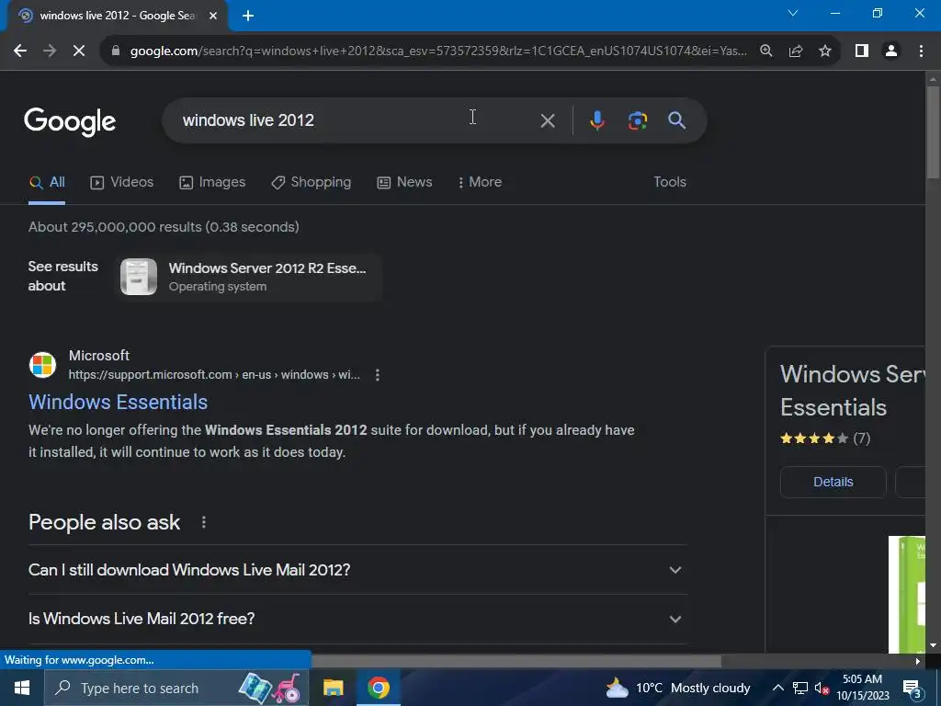Open the More search filters menu
The image size is (941, 706).
pos(480,182)
